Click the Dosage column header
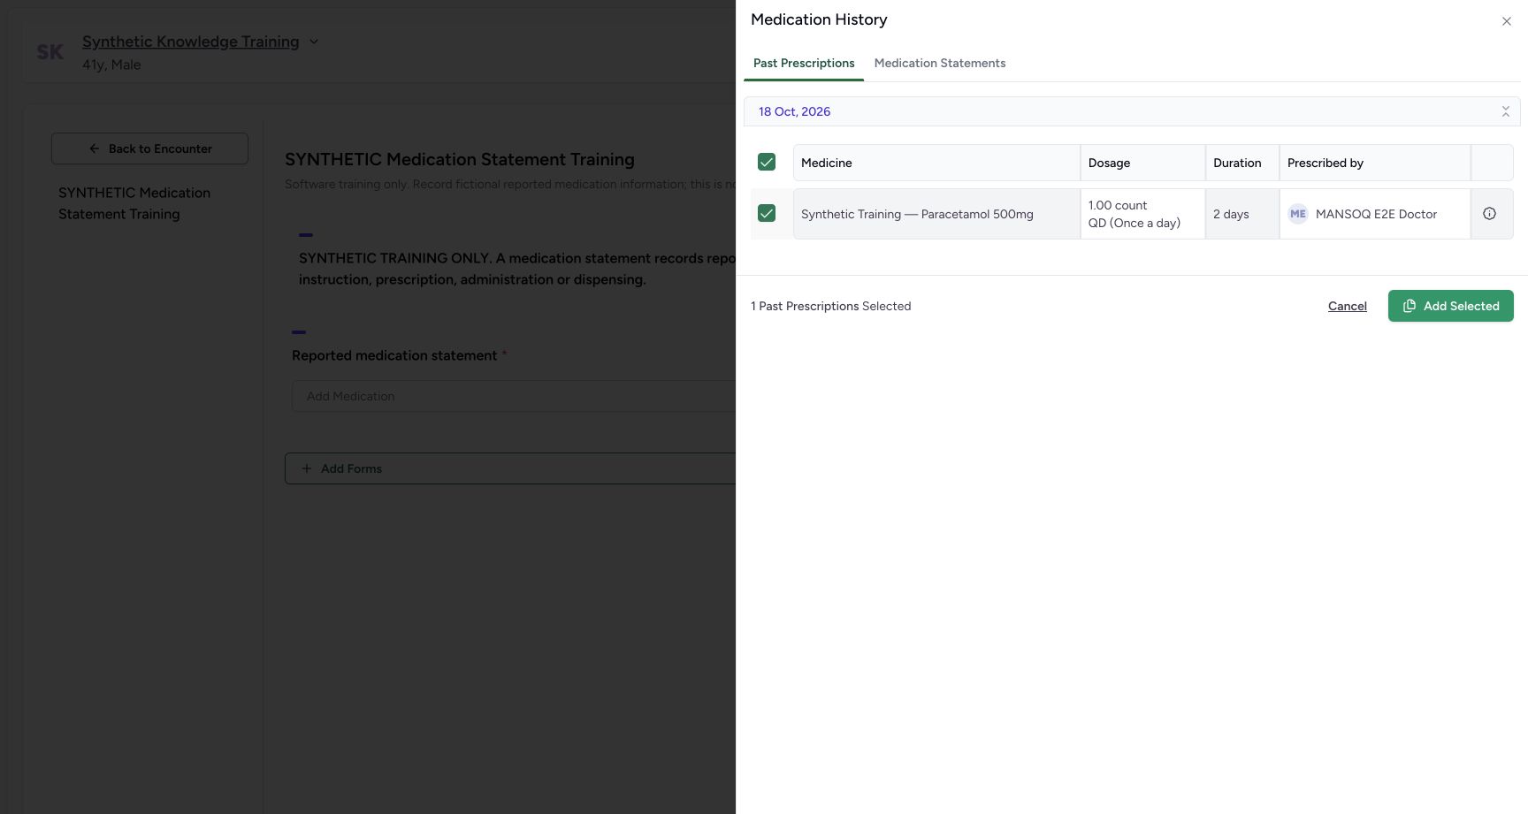1528x814 pixels. point(1142,163)
